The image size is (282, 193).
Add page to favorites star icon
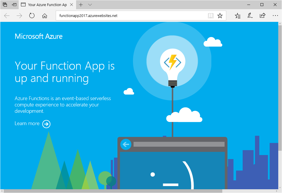[220, 16]
